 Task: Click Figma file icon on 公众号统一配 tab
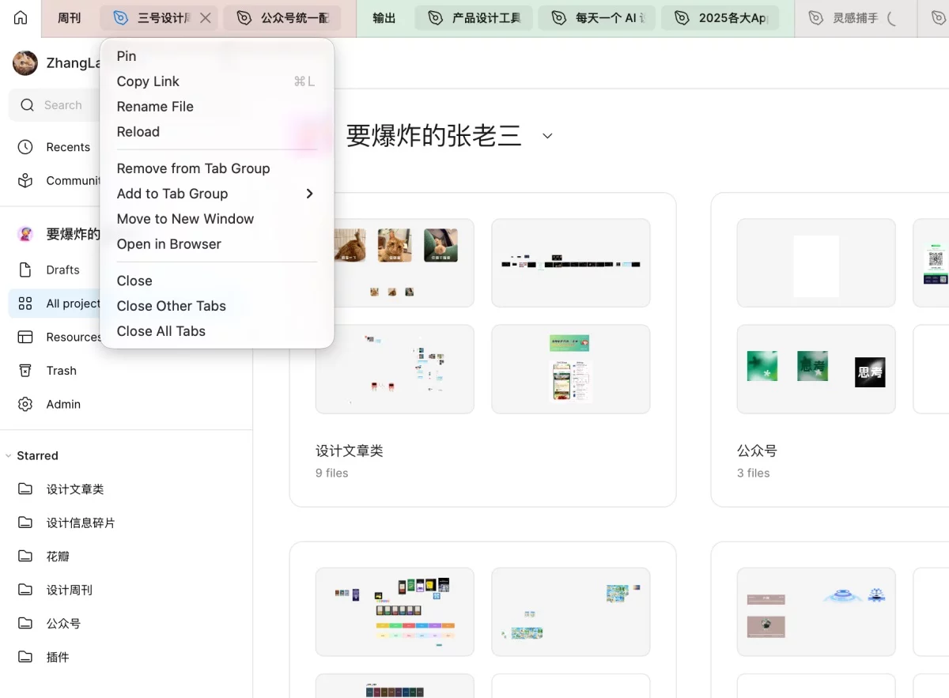pos(244,17)
